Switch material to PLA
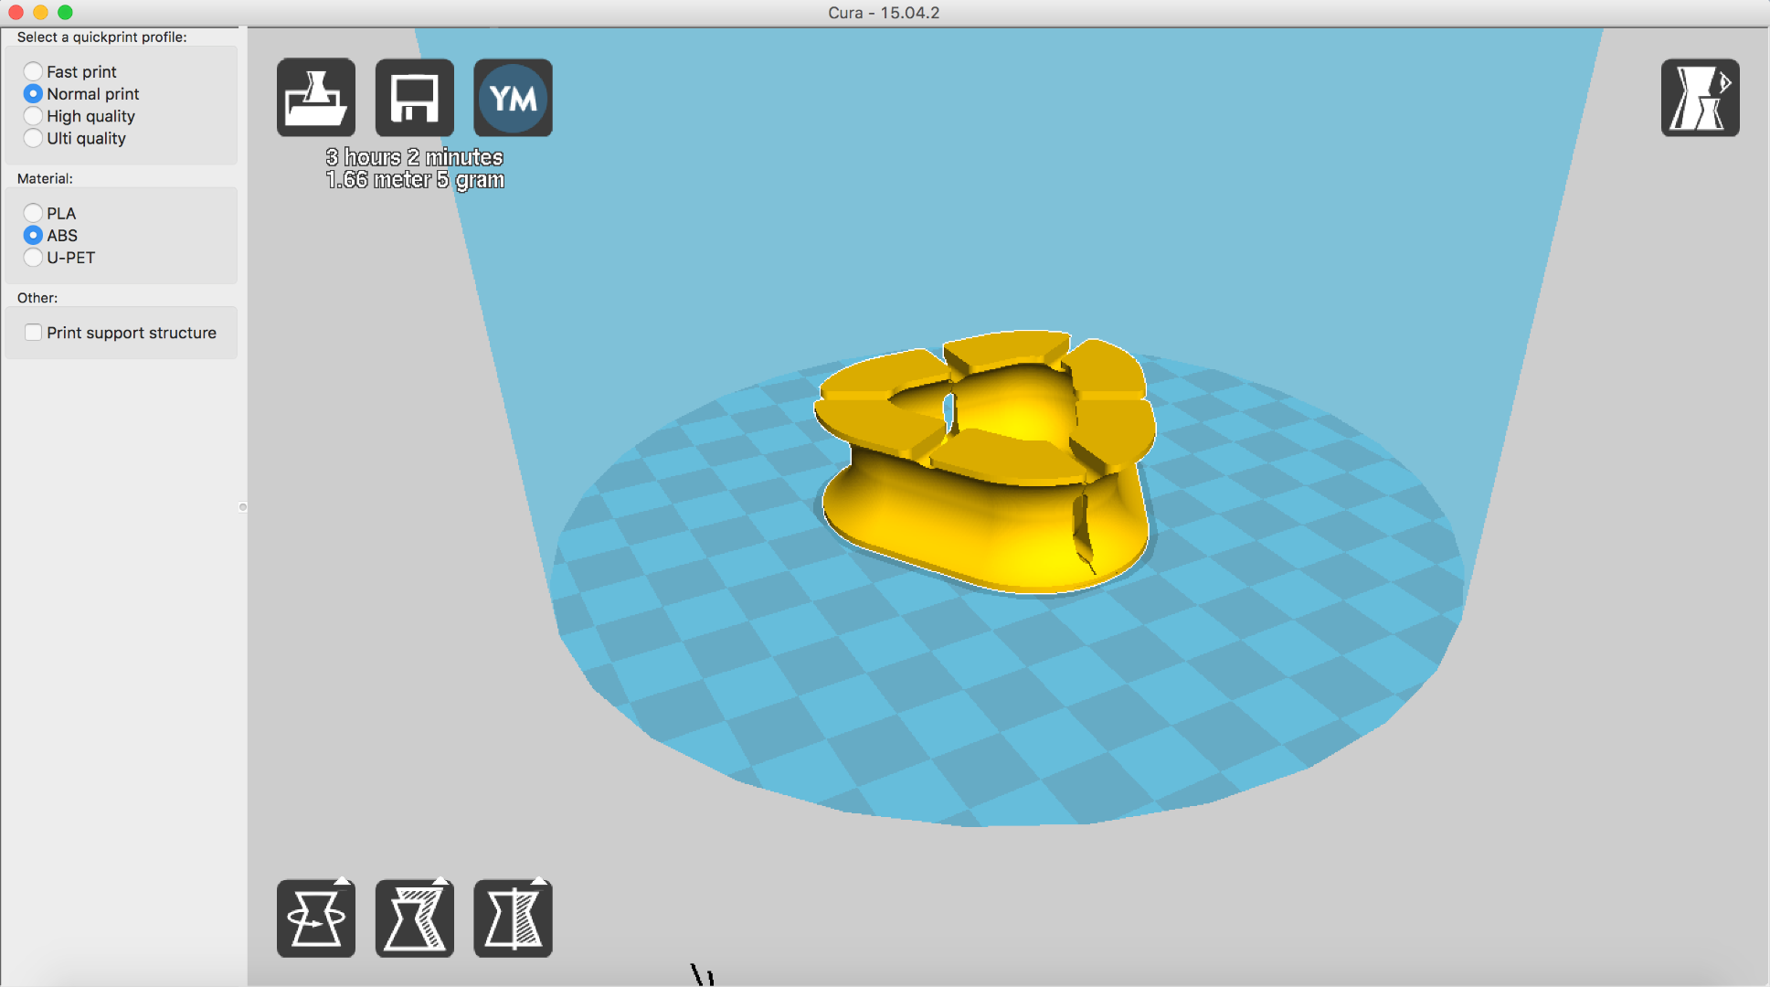This screenshot has height=987, width=1770. point(34,212)
